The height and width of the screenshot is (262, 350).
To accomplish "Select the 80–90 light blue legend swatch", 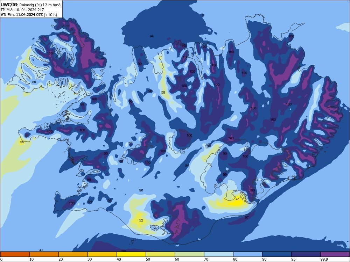I will (x=248, y=254).
